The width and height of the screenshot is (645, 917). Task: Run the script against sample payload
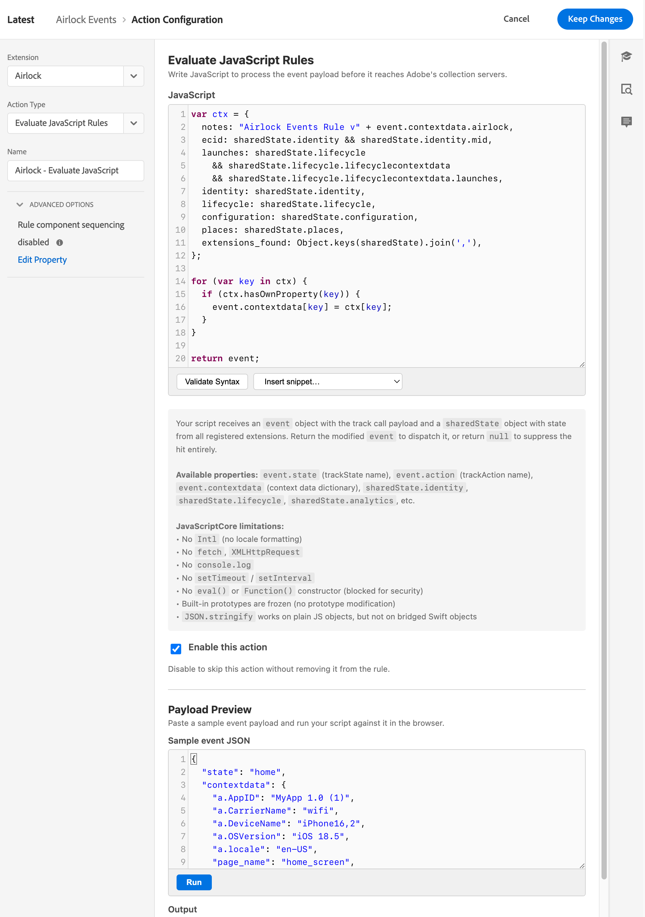pyautogui.click(x=194, y=882)
